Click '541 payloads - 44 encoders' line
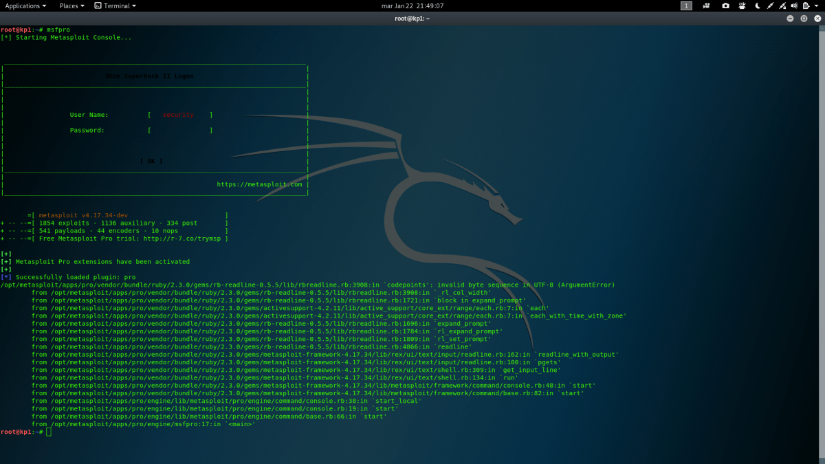This screenshot has width=825, height=464. (107, 230)
